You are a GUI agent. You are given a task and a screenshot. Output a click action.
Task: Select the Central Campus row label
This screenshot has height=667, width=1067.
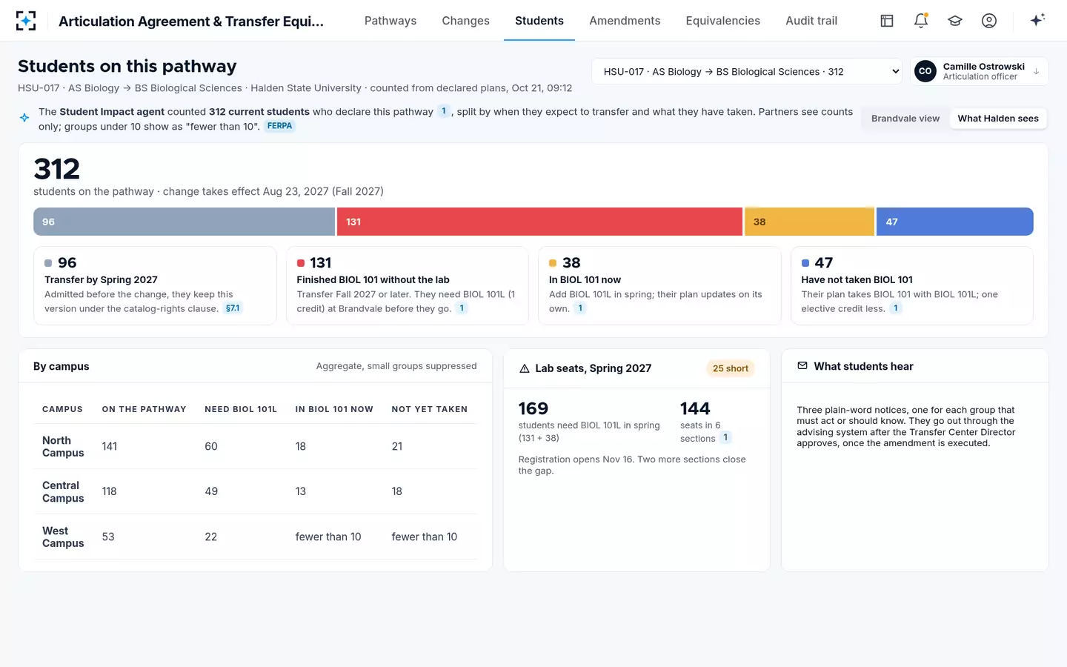(63, 491)
